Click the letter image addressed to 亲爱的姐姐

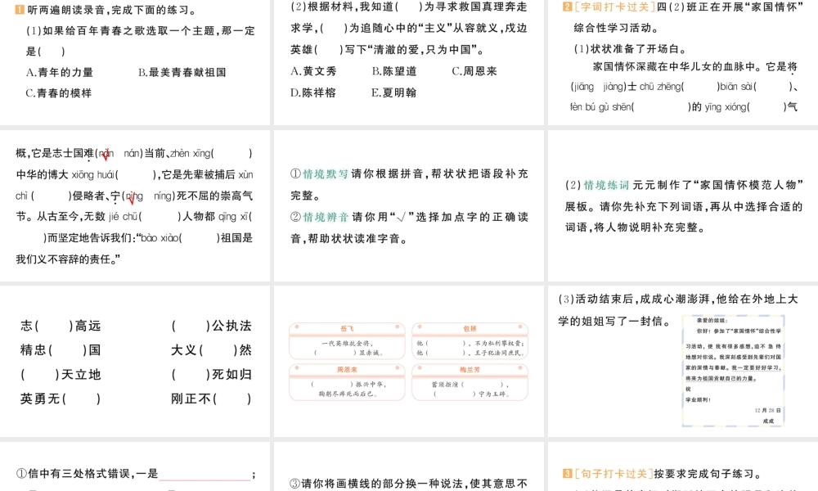point(733,371)
